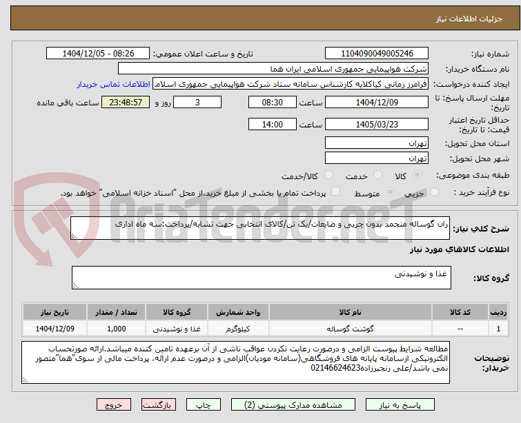The width and height of the screenshot is (521, 423).
Task: Open اطلاعات تماس خریدار link
Action: (x=114, y=84)
